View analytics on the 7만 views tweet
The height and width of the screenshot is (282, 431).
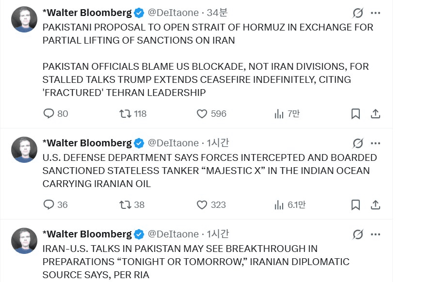click(x=279, y=114)
